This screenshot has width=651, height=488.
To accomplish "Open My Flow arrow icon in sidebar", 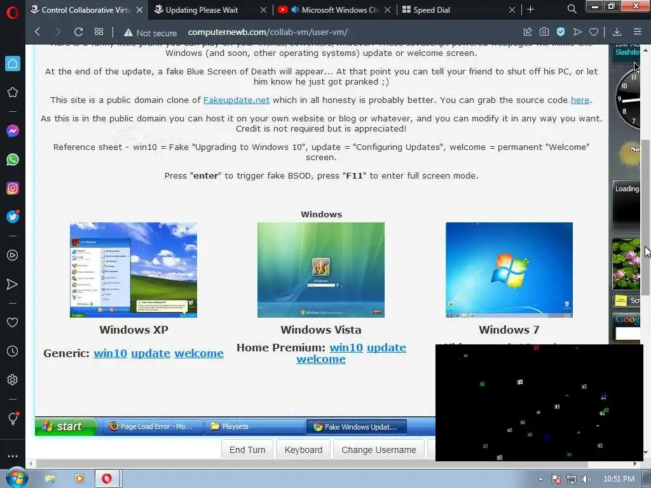I will [13, 284].
